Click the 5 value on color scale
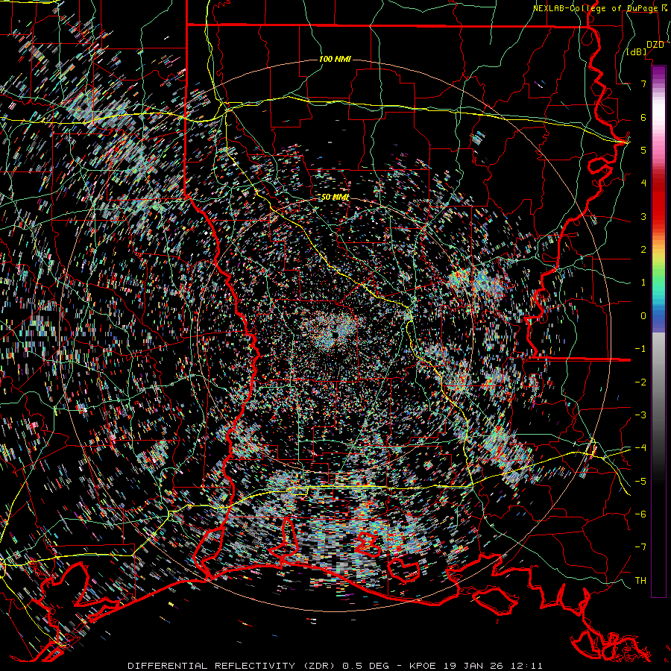This screenshot has width=671, height=671. [643, 150]
